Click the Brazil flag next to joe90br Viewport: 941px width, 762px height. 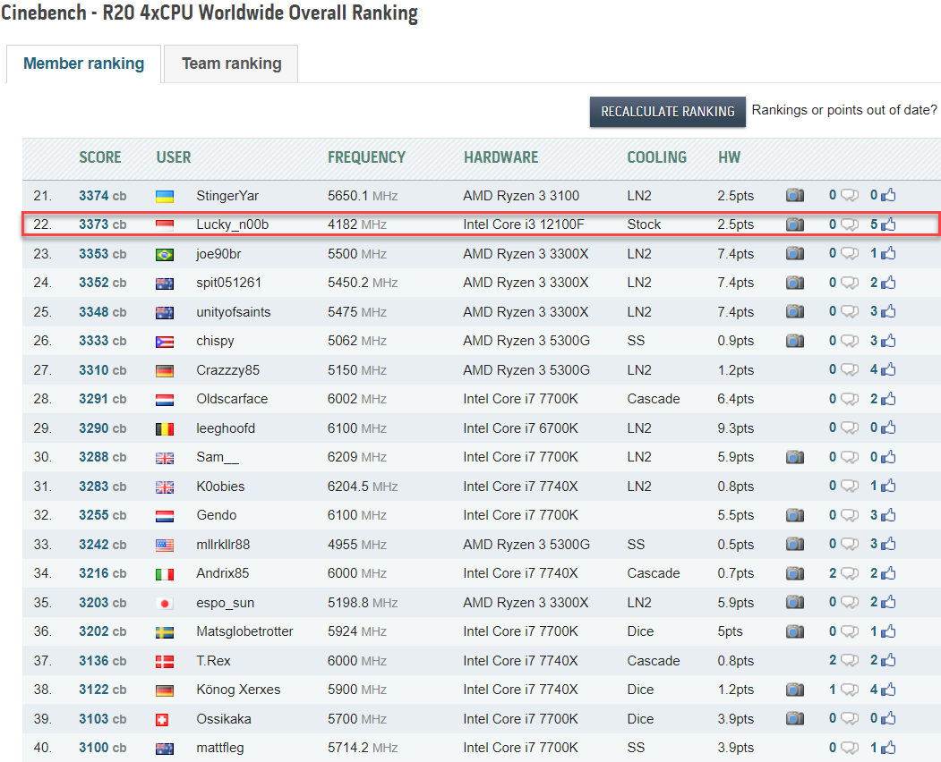(165, 254)
